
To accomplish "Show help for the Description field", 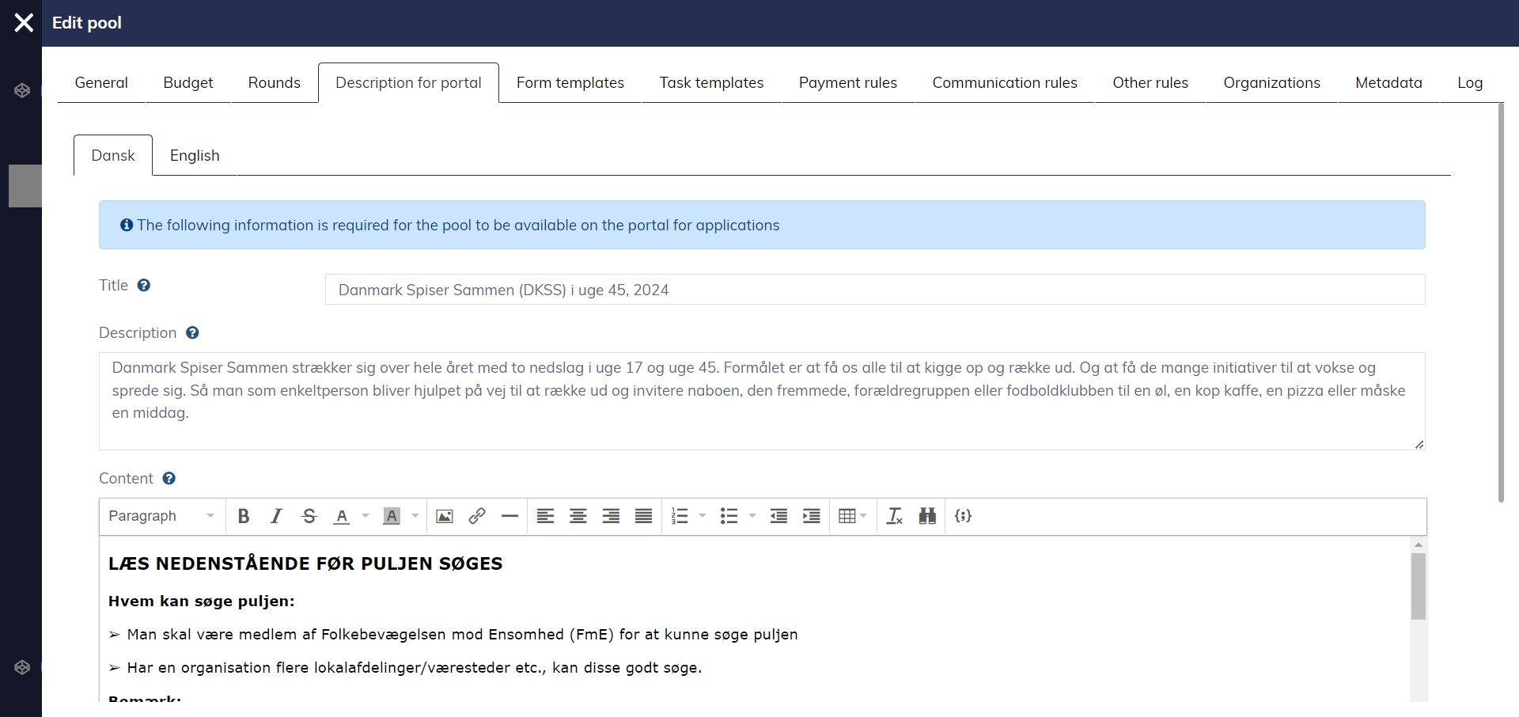I will [192, 333].
